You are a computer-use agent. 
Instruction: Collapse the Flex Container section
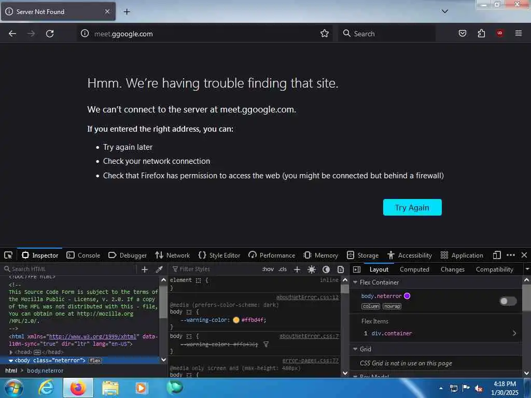tap(355, 282)
